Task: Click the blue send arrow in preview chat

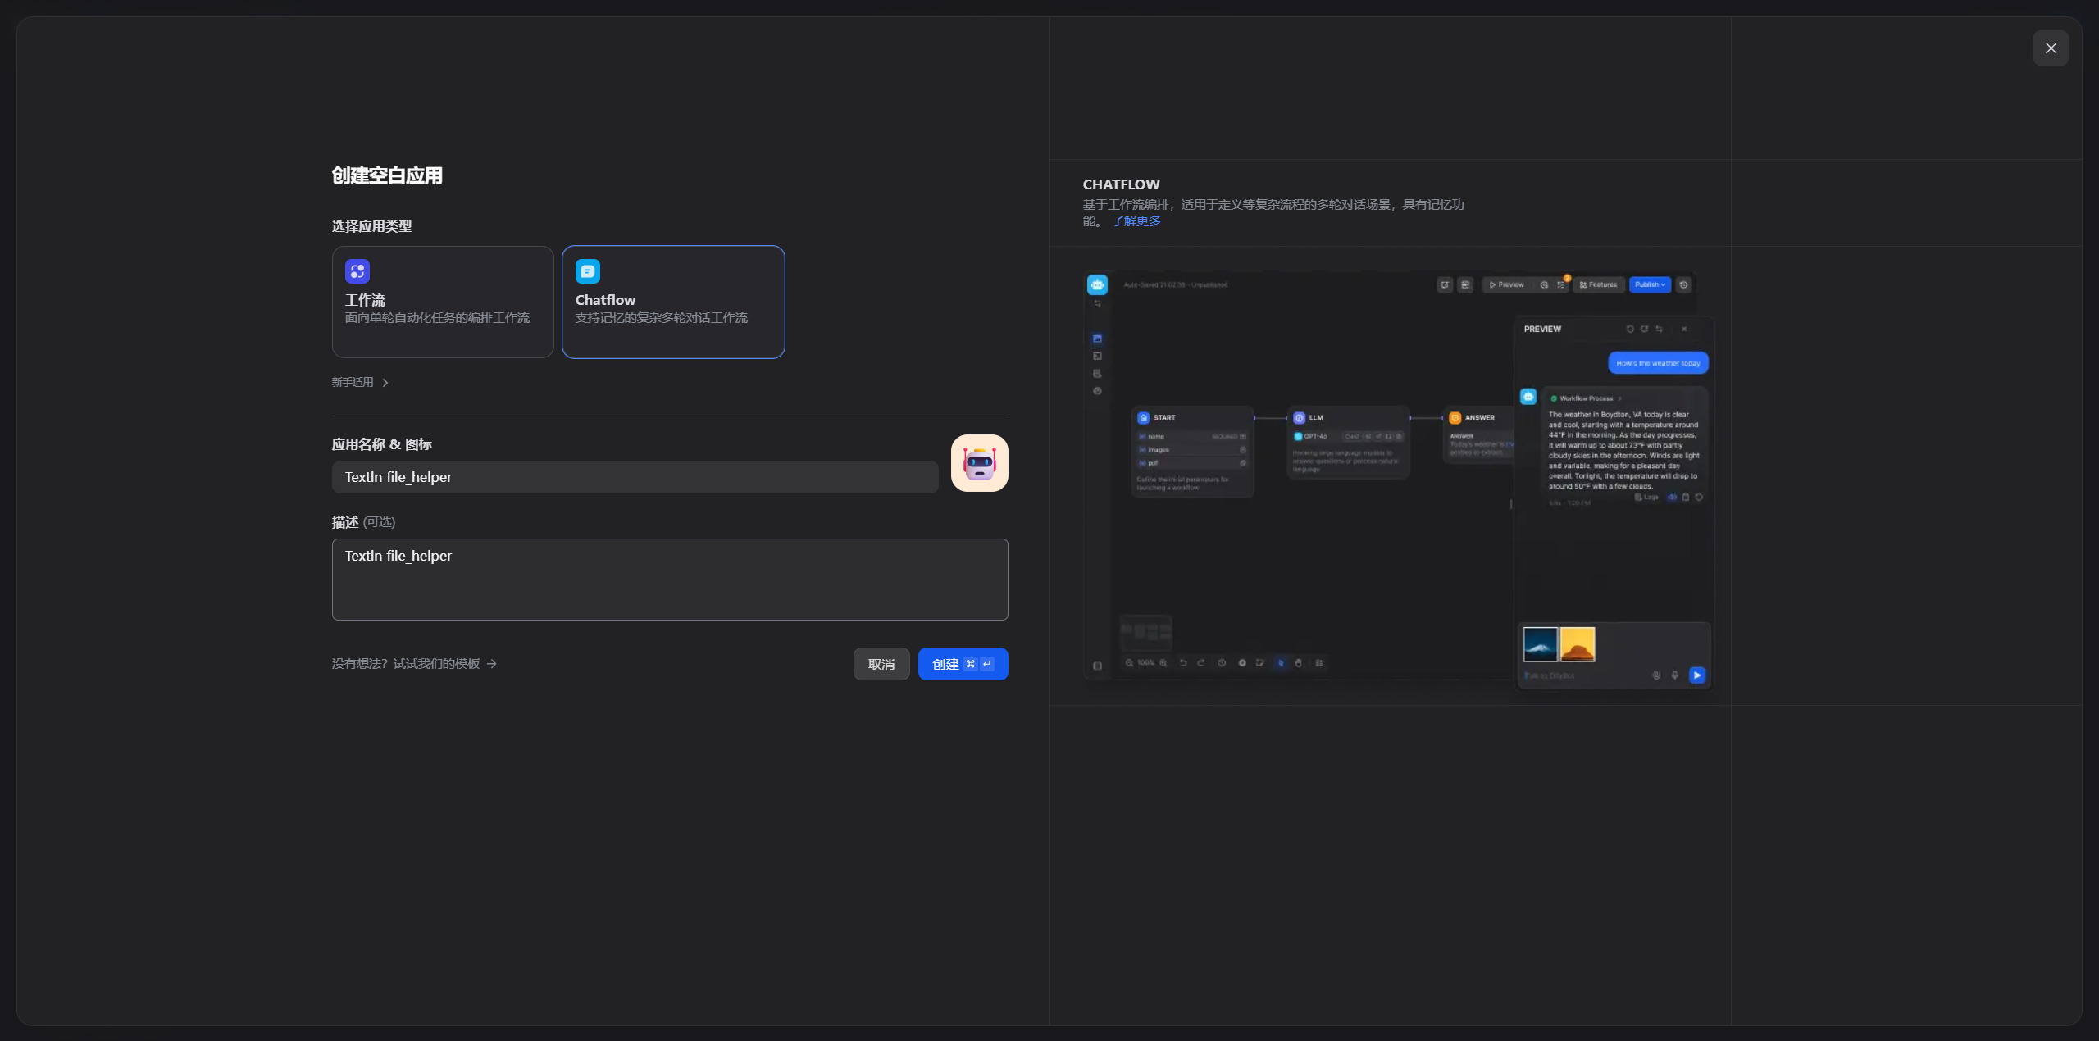Action: coord(1697,675)
